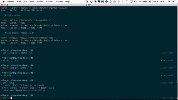Open the battery status at 100%
The height and width of the screenshot is (100, 178).
(x=142, y=2)
